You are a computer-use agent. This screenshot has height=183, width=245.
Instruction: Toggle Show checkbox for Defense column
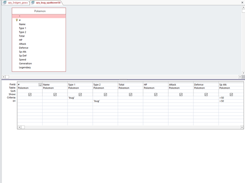(x=206, y=95)
